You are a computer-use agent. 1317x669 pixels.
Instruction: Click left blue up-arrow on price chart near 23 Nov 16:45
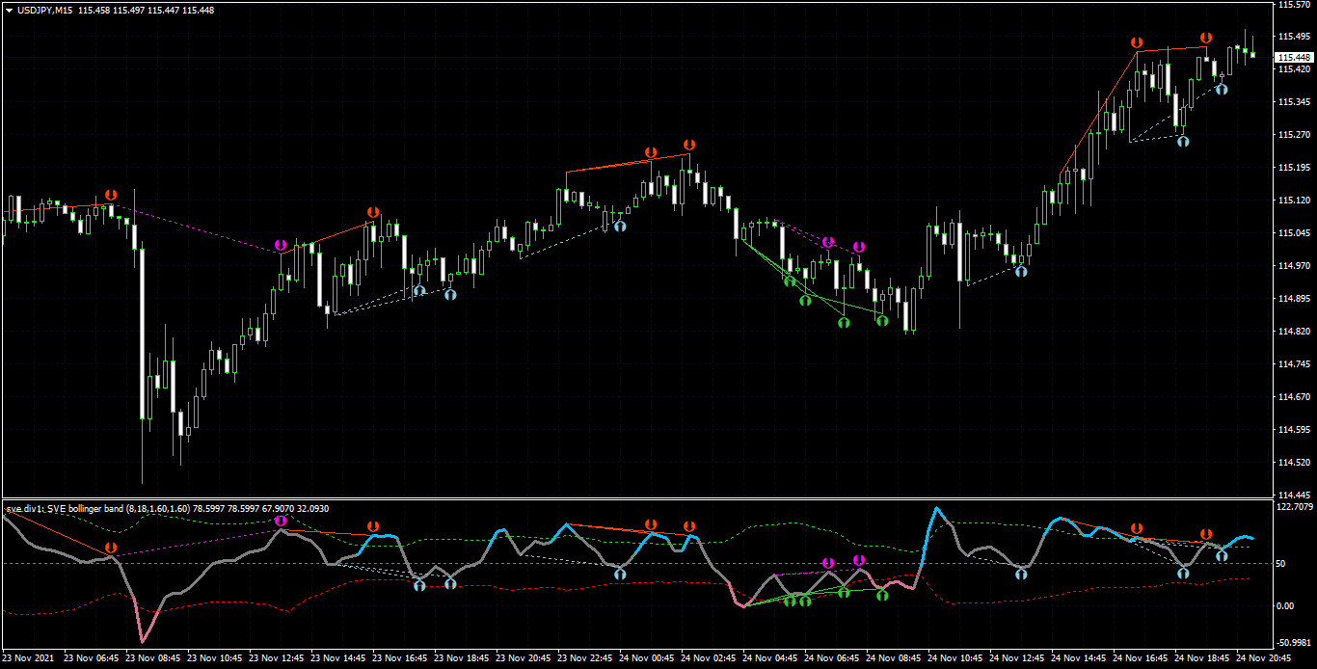point(419,290)
